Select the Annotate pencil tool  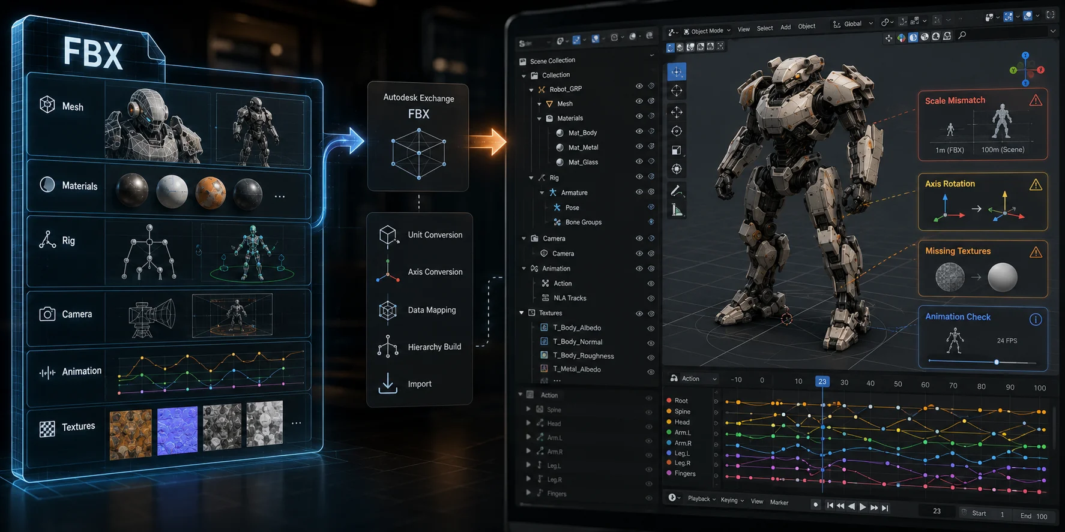[x=677, y=191]
